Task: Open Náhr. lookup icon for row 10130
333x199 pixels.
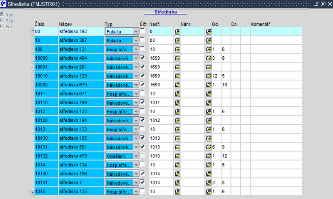Action: [x=209, y=138]
